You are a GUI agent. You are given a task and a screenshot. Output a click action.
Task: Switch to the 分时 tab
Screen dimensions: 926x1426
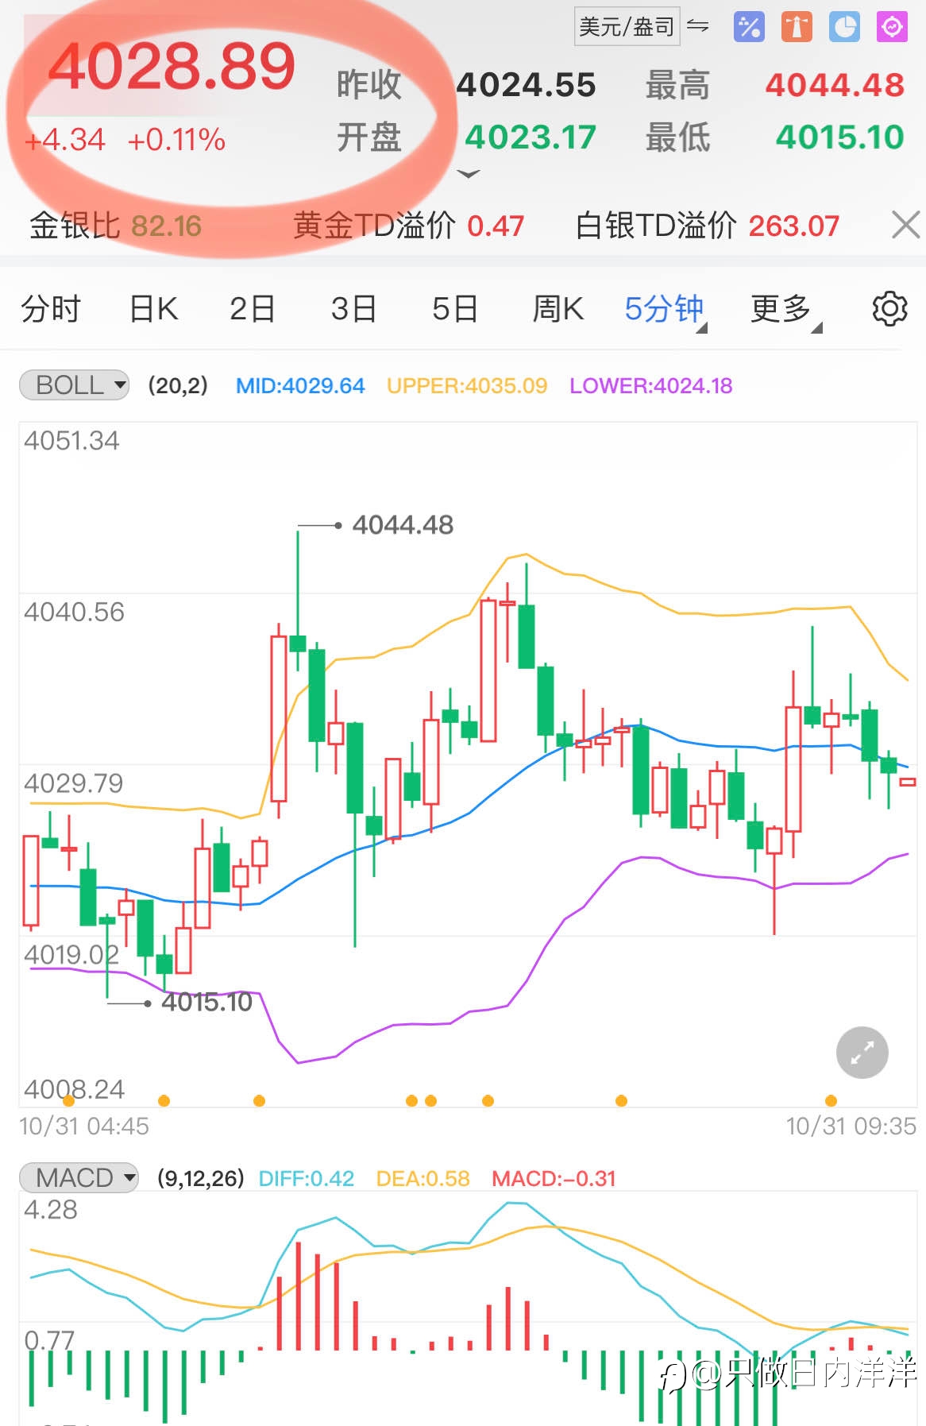point(51,309)
